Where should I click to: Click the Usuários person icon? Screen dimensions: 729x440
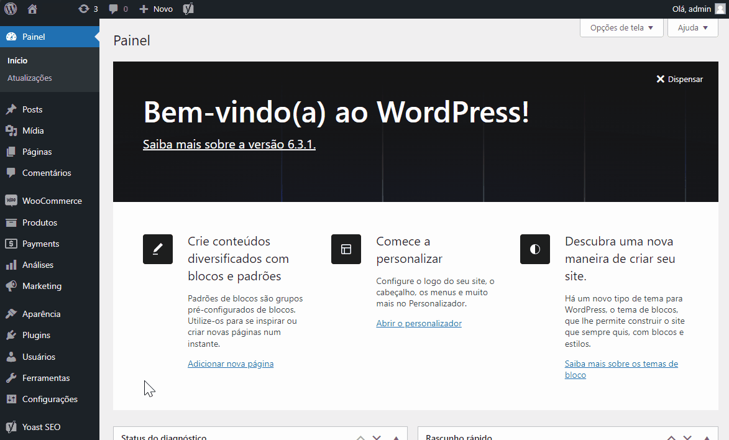[11, 357]
